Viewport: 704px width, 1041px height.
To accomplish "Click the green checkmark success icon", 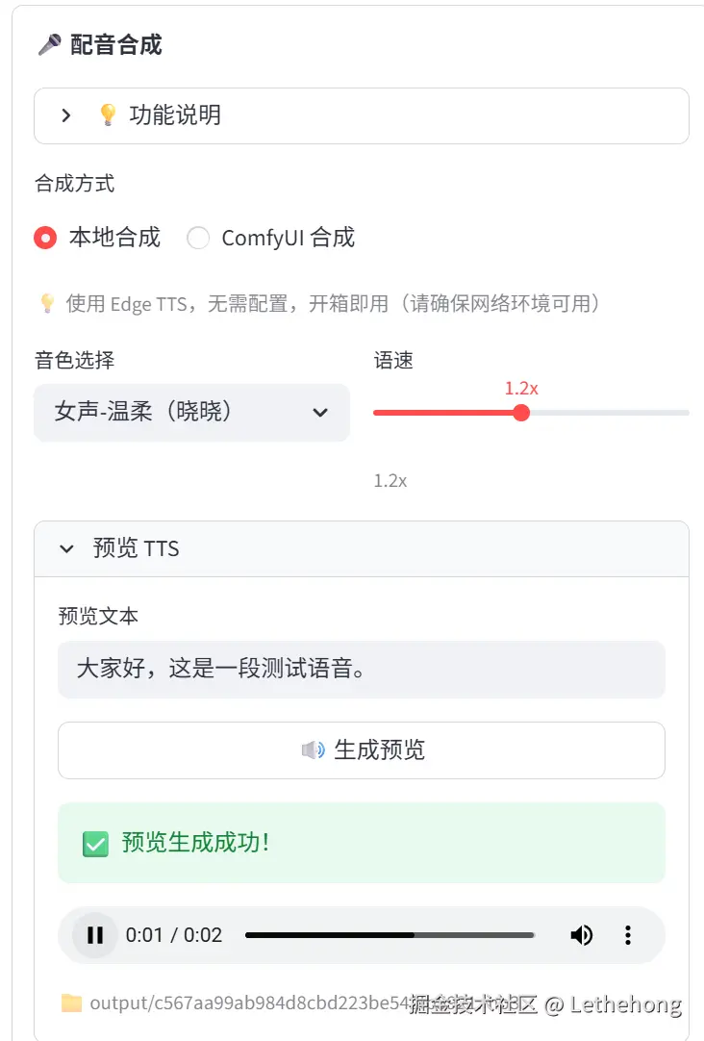I will pyautogui.click(x=95, y=844).
